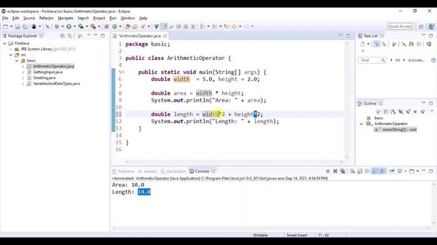The width and height of the screenshot is (437, 245).
Task: Click the Save toolbar icon
Action: [x=17, y=27]
